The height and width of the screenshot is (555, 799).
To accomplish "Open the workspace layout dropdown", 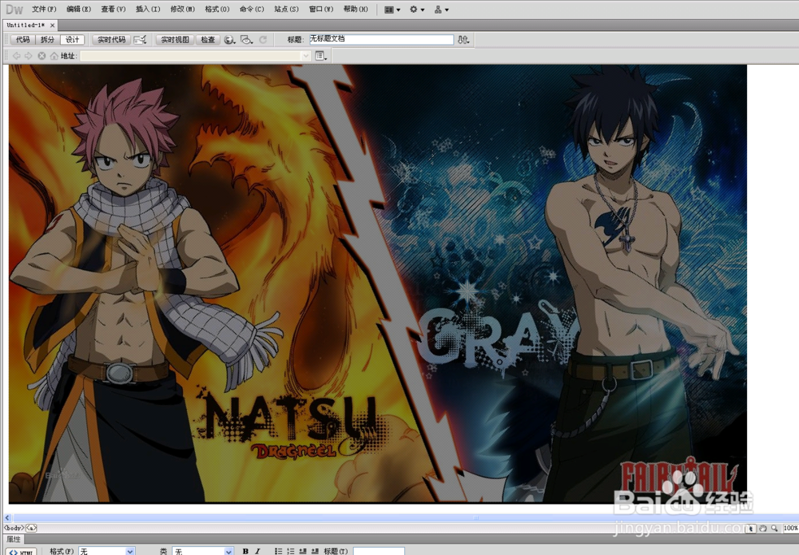I will point(392,10).
